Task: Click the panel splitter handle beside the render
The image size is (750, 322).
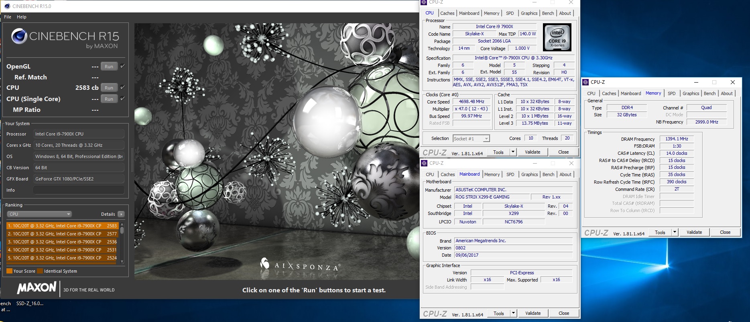Action: pyautogui.click(x=132, y=160)
